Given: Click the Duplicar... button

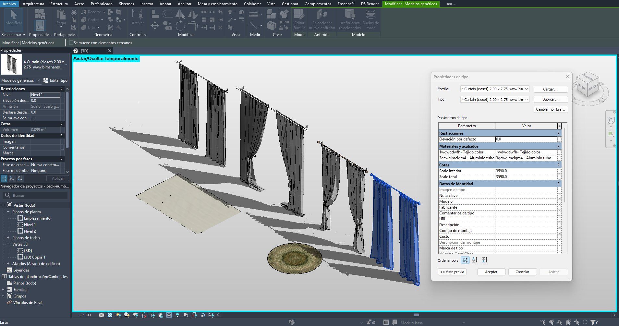Looking at the screenshot, I should point(551,99).
